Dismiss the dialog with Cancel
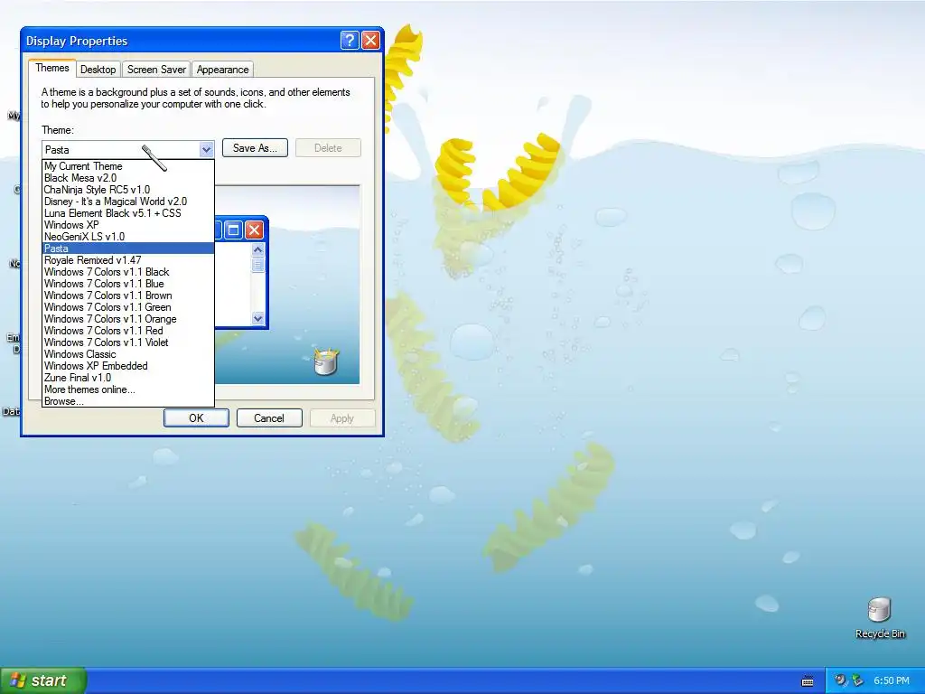Image resolution: width=925 pixels, height=694 pixels. click(x=269, y=417)
